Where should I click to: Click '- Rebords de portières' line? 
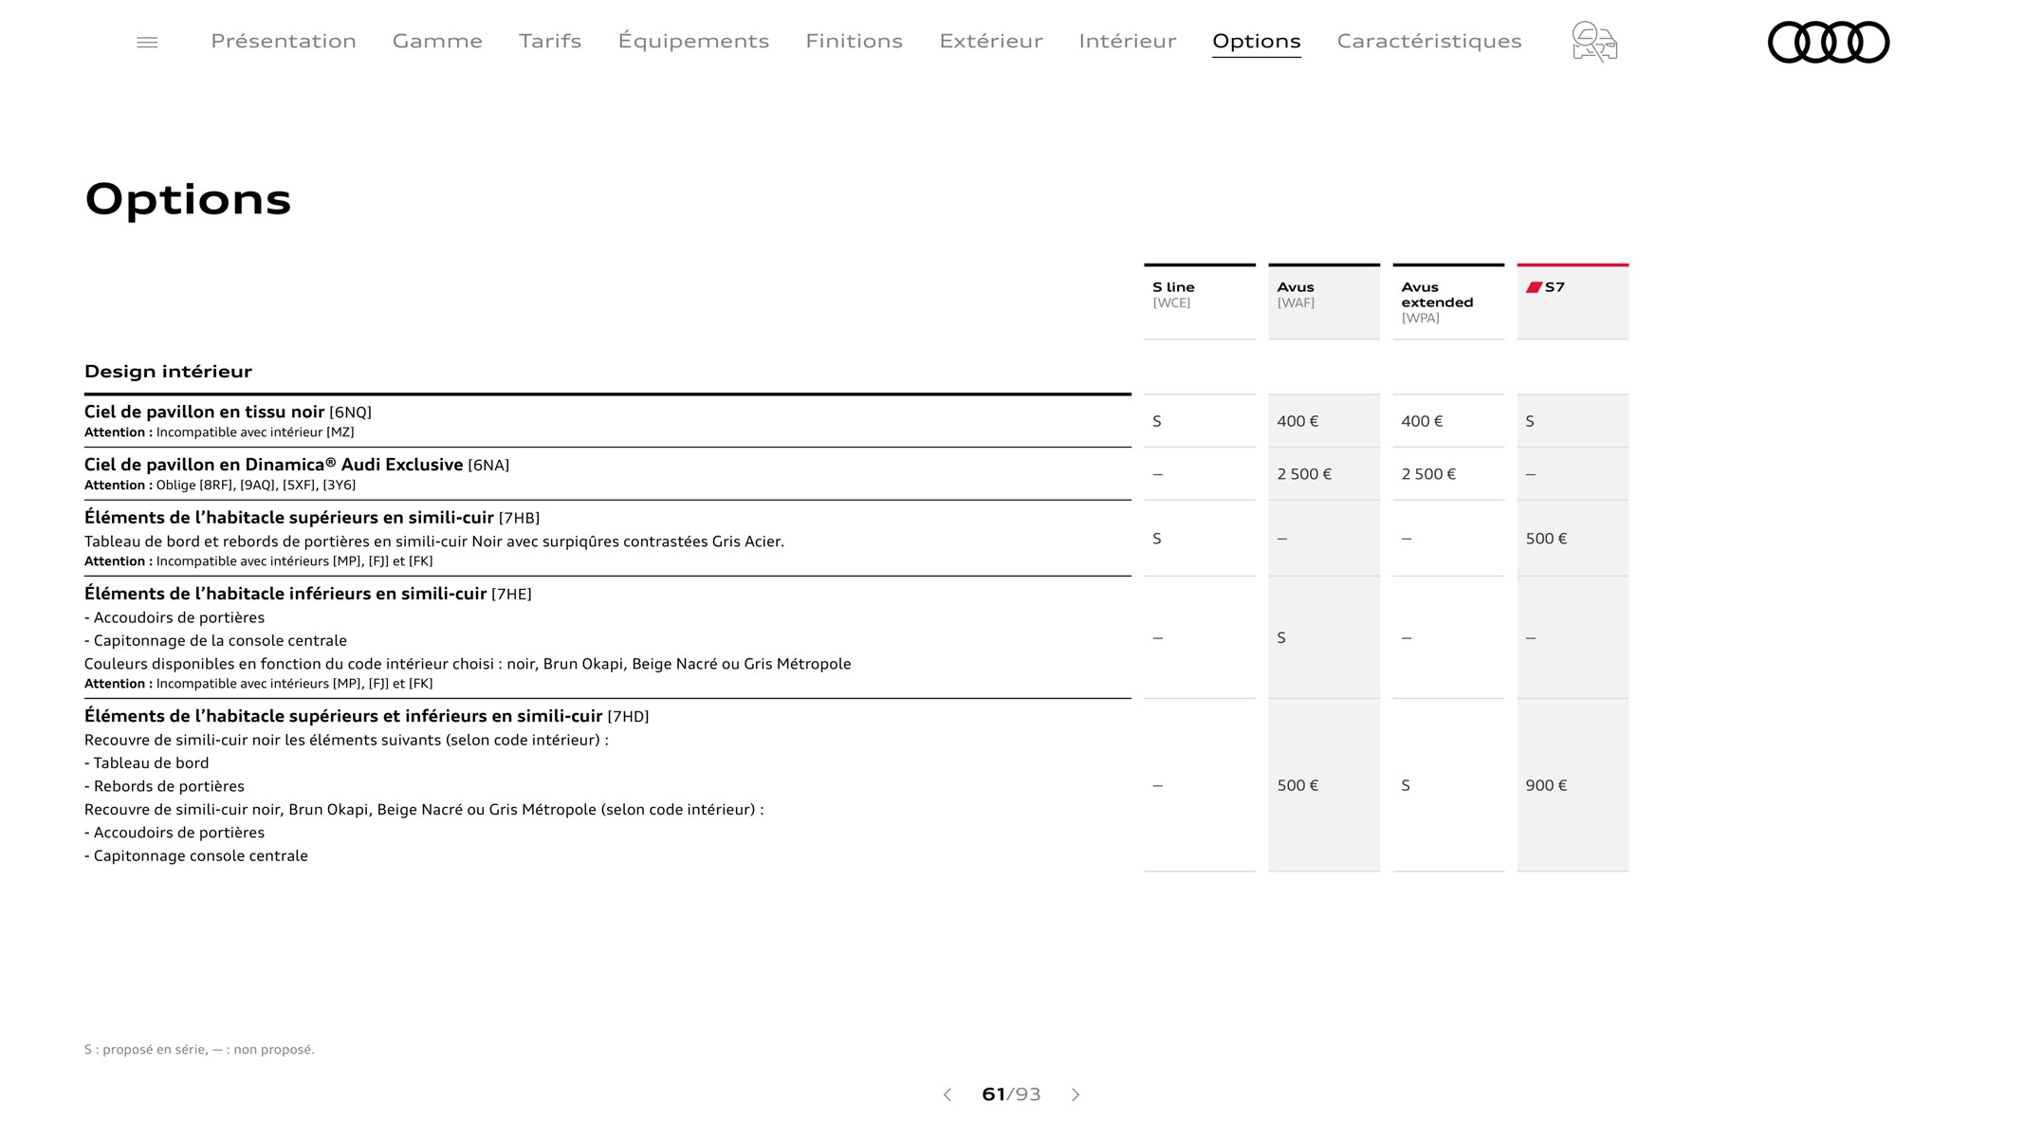pyautogui.click(x=164, y=786)
